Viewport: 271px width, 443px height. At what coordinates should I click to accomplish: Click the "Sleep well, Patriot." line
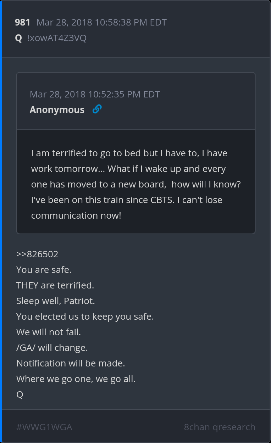pyautogui.click(x=56, y=301)
